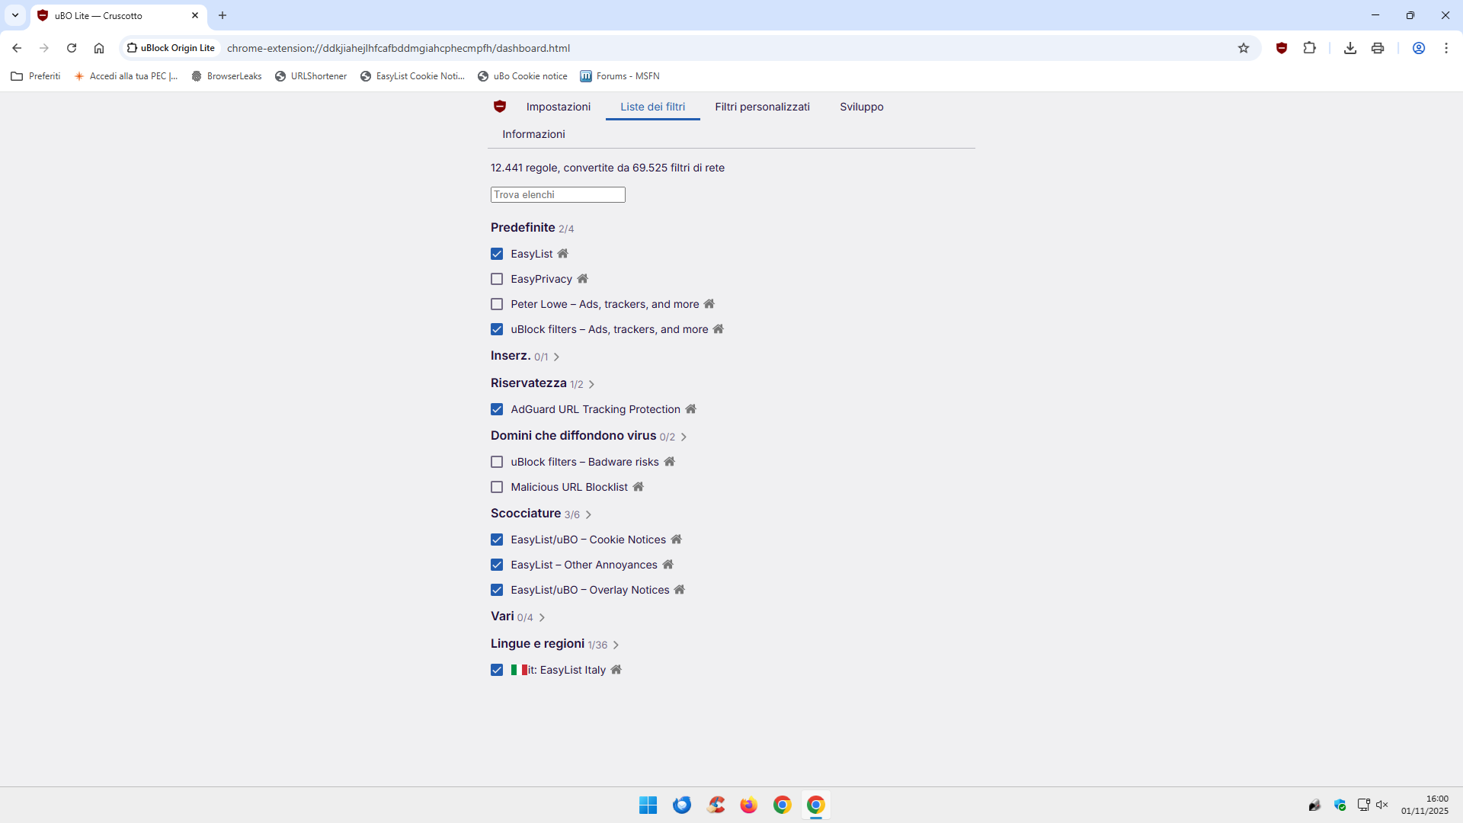1463x823 pixels.
Task: Open AdGuard URL Tracking home icon
Action: (691, 409)
